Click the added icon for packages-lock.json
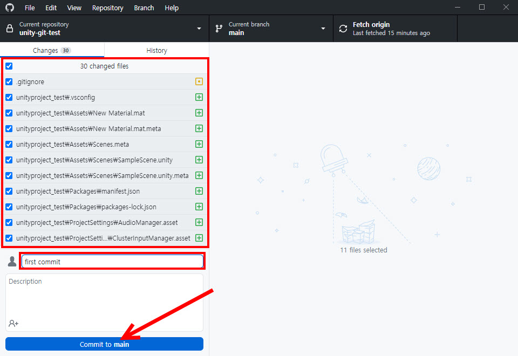 199,207
